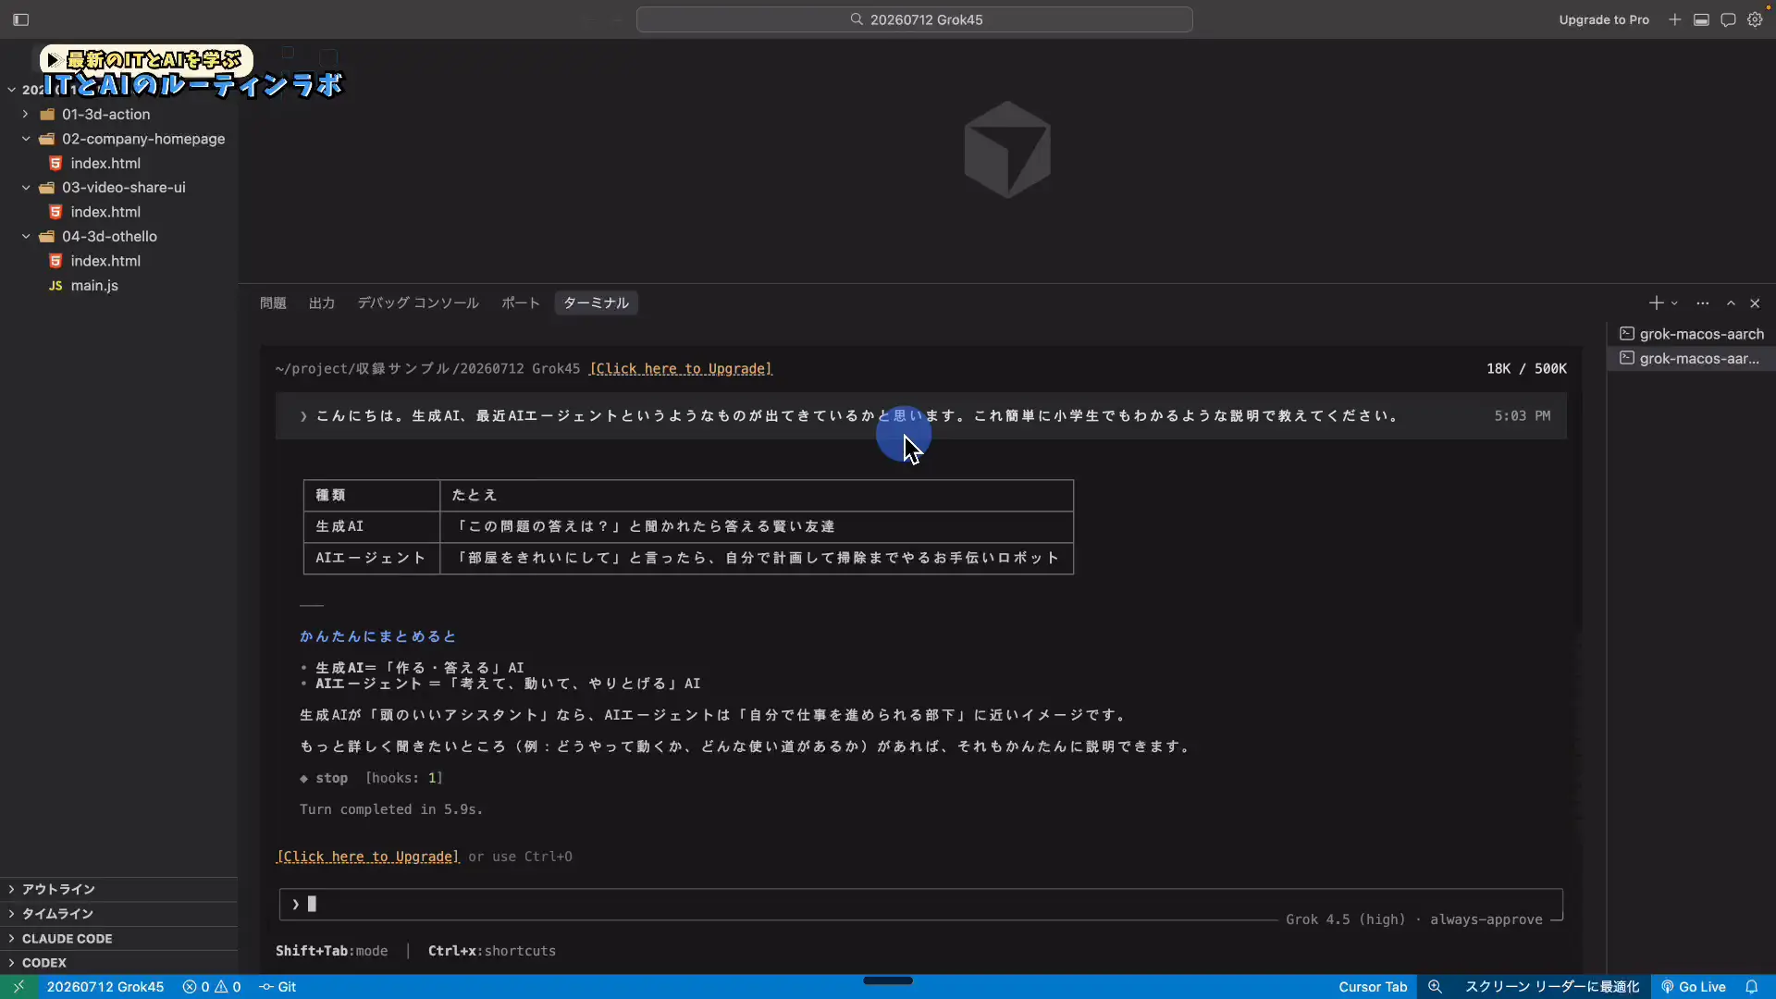Image resolution: width=1776 pixels, height=999 pixels.
Task: Click the Shift+Tab:mode hint
Action: click(x=331, y=952)
